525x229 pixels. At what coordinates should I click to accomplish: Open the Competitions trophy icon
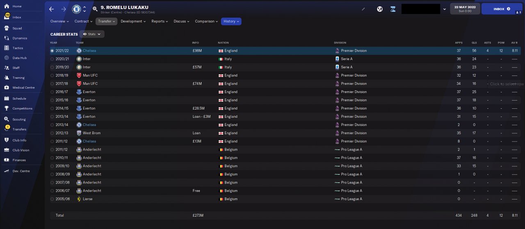tap(7, 108)
